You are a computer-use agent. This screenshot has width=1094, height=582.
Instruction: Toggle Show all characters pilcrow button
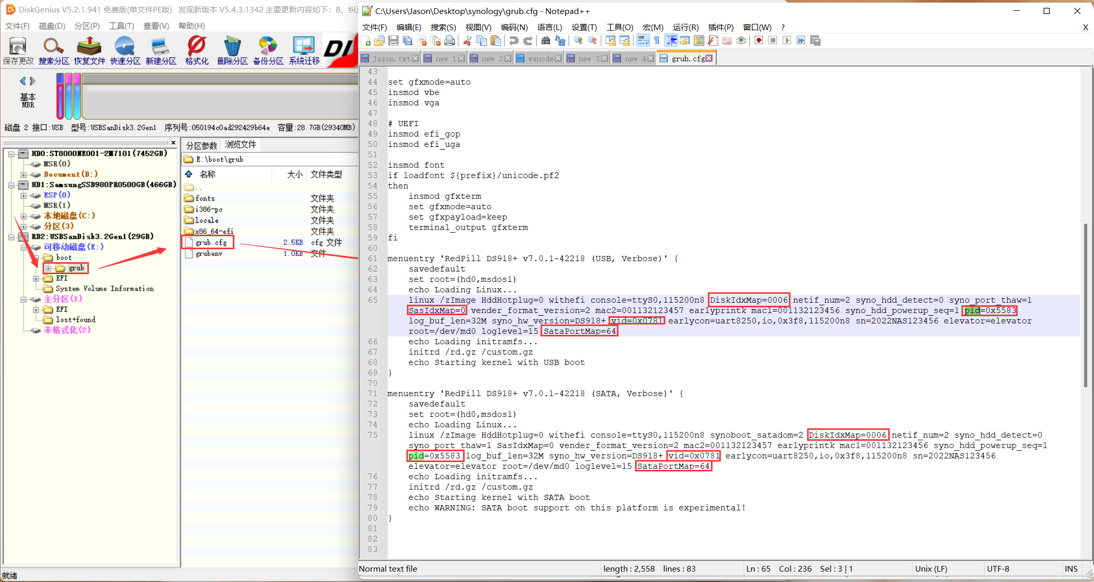pos(657,40)
